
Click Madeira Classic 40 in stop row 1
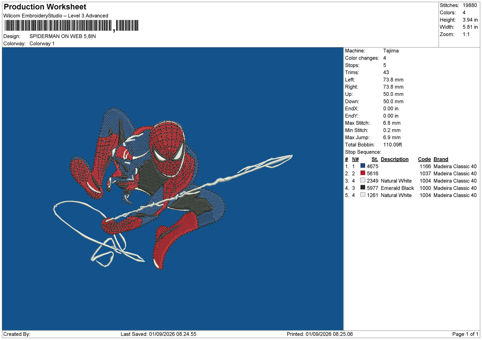click(455, 167)
